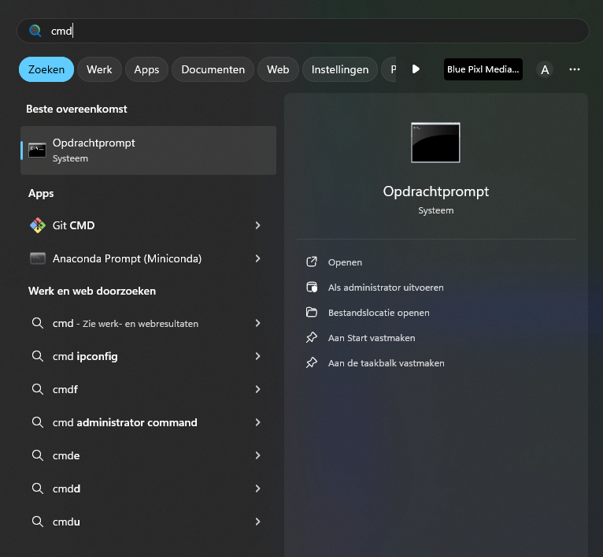Open the Documenten filter tab
Screen dimensions: 603x557
coord(213,69)
